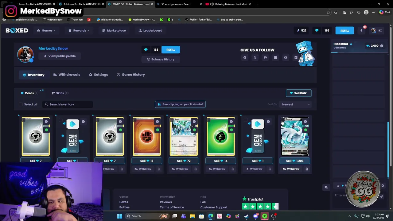Open the YouTube social icon
This screenshot has width=393, height=221.
tap(286, 57)
